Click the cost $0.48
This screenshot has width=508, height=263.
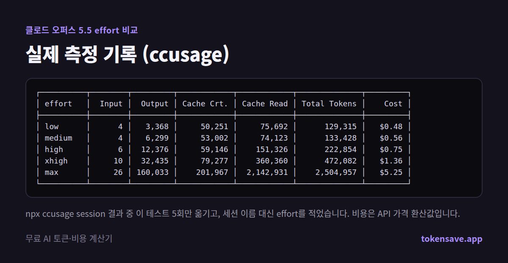(x=391, y=126)
